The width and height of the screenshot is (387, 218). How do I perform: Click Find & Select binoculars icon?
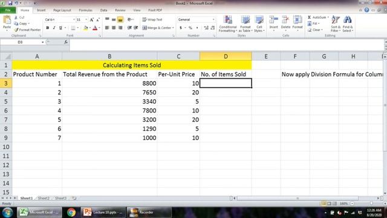point(348,20)
